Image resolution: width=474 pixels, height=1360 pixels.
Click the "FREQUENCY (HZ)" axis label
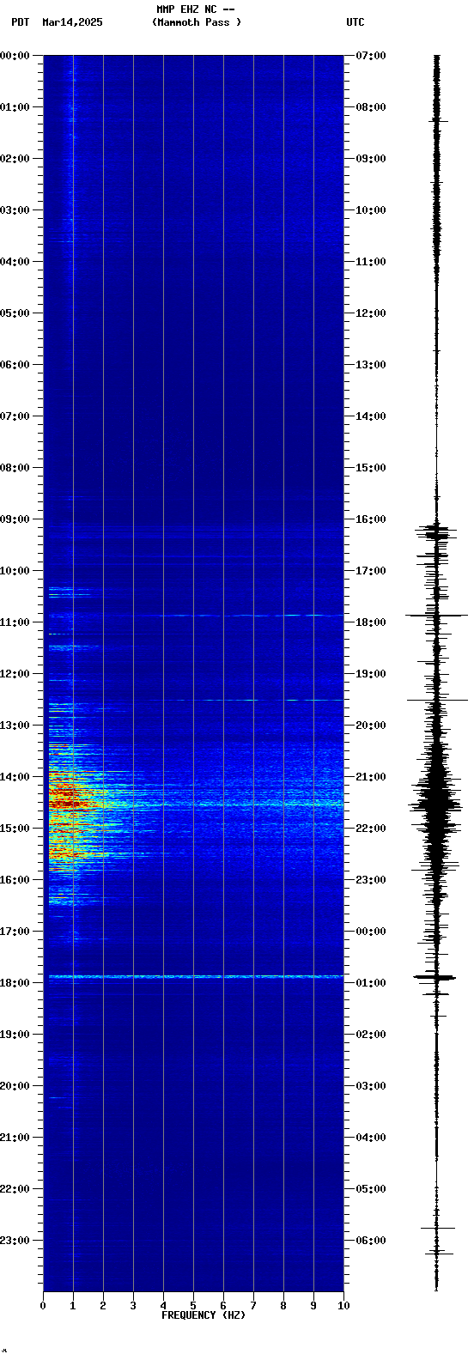point(204,1315)
